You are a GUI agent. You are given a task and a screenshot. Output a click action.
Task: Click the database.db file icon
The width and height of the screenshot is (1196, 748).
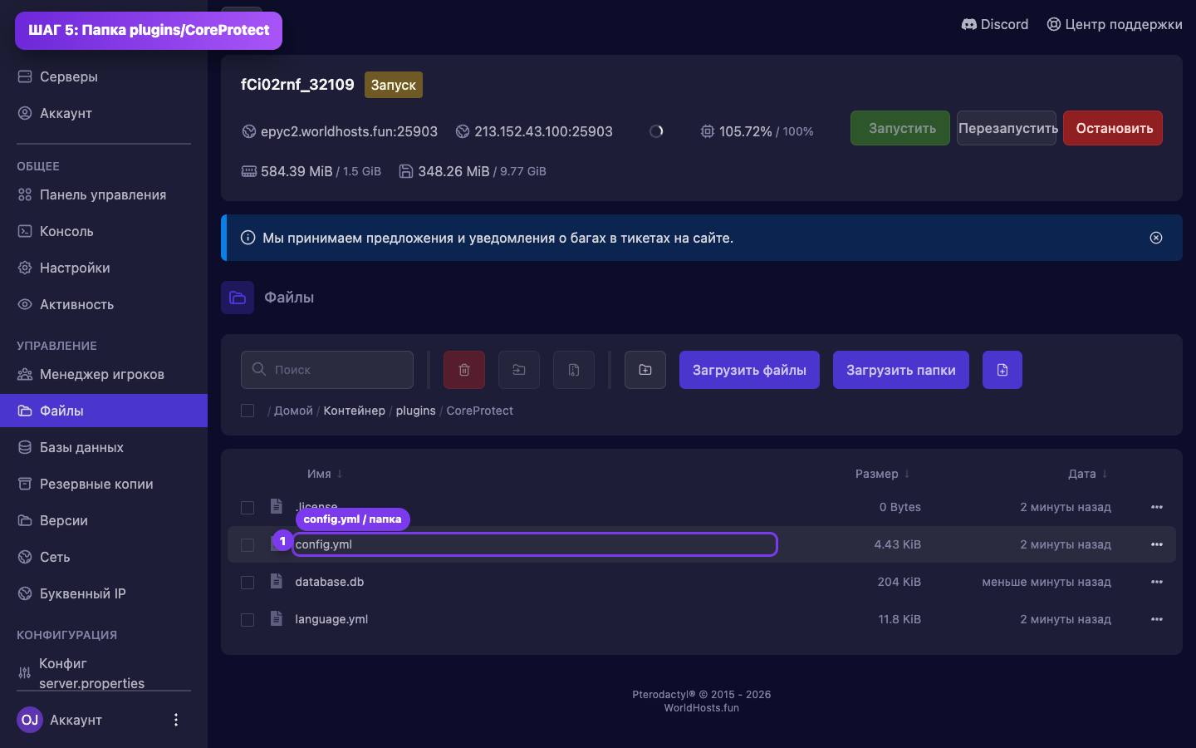coord(277,581)
